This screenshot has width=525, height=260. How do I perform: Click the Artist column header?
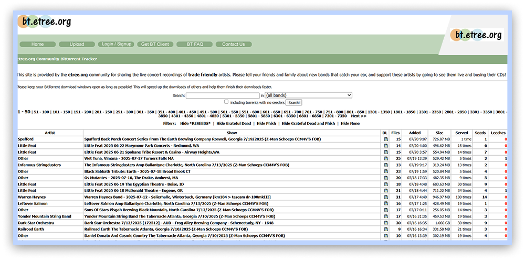coord(50,133)
